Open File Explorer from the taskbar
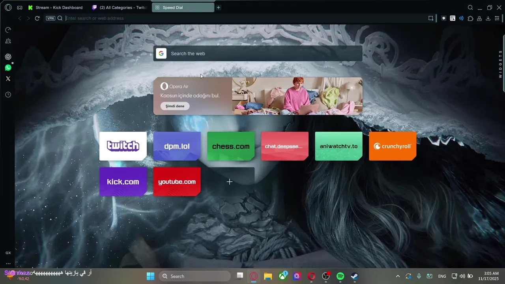 point(268,276)
